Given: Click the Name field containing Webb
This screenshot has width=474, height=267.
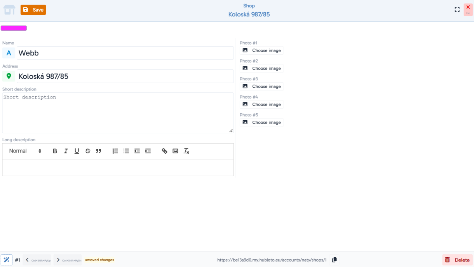Looking at the screenshot, I should pyautogui.click(x=125, y=53).
